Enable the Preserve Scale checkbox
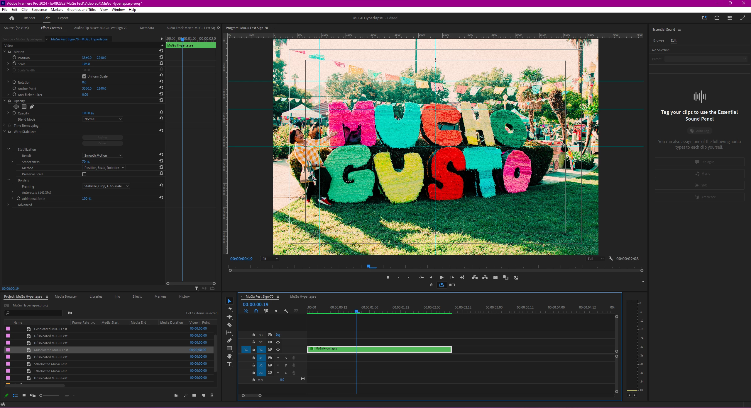This screenshot has height=408, width=751. 84,174
